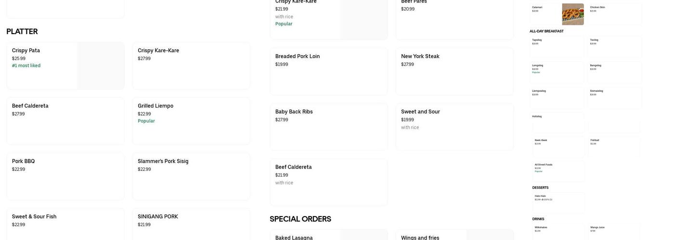Viewport: 674px width, 240px height.
Task: Select Baby Back Ribs item
Action: [x=329, y=127]
